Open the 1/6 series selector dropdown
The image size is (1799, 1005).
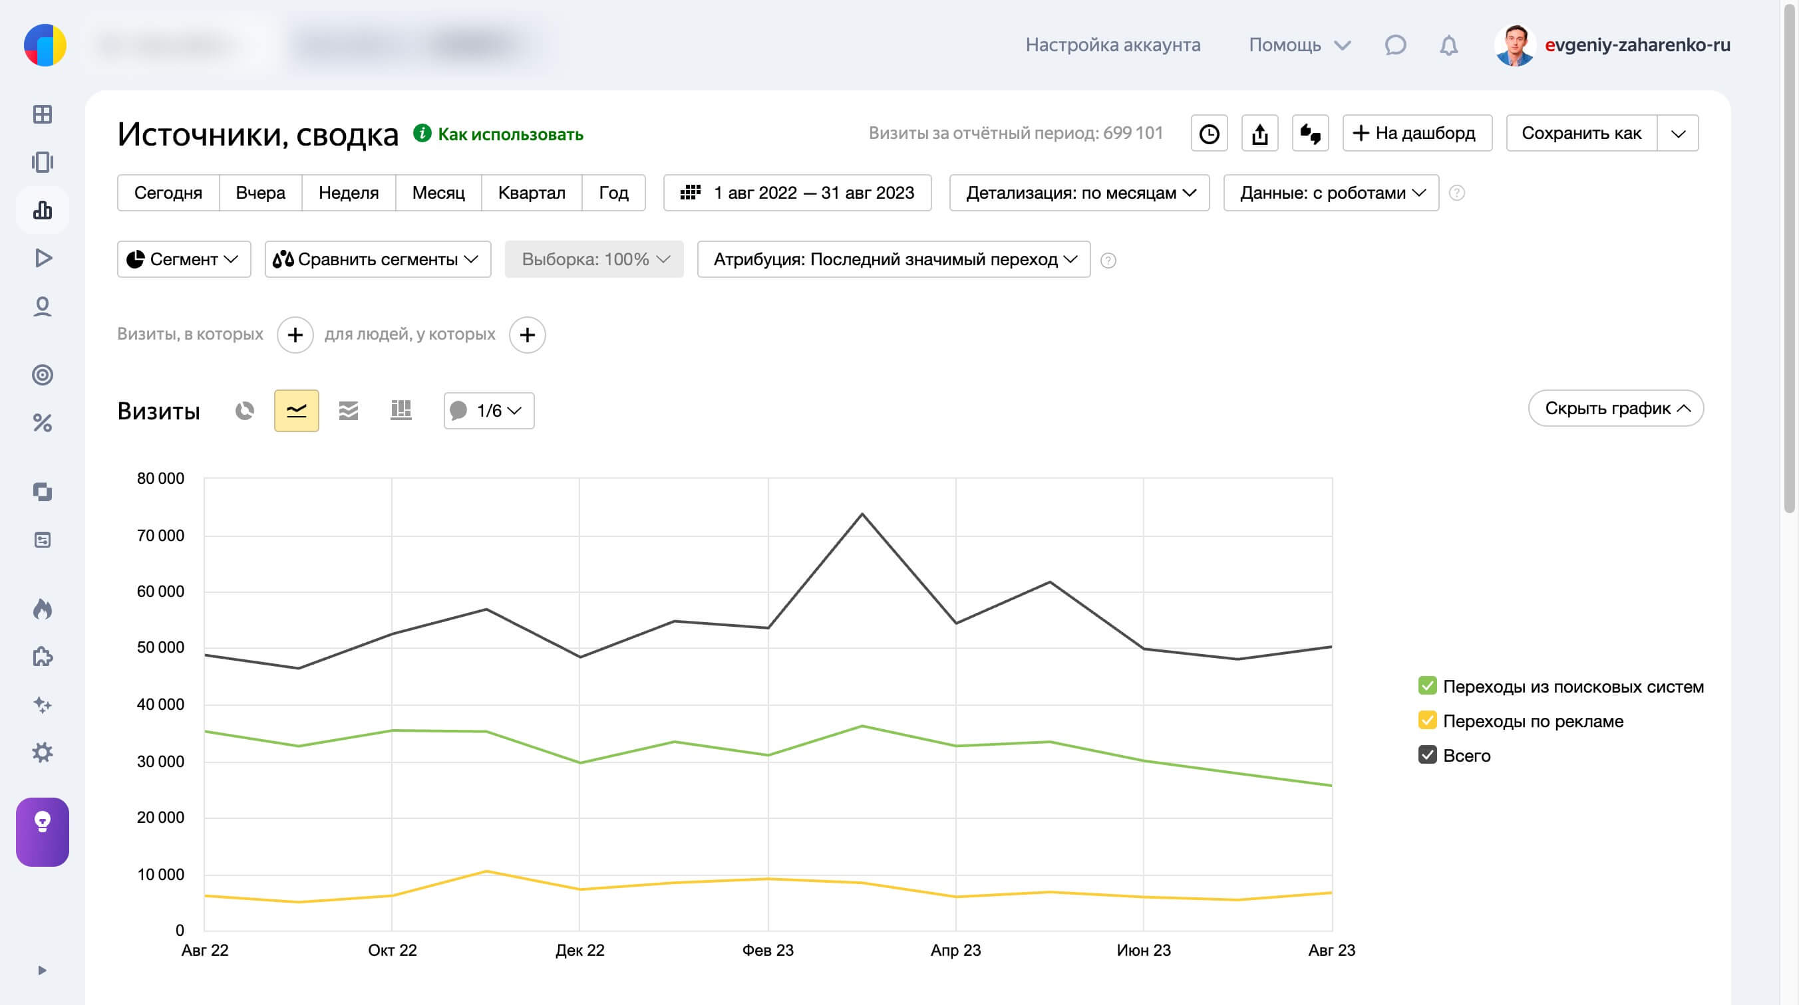[489, 410]
